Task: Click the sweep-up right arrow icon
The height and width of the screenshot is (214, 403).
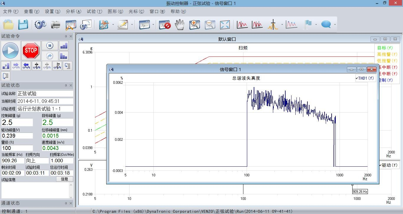Action: coord(16,66)
